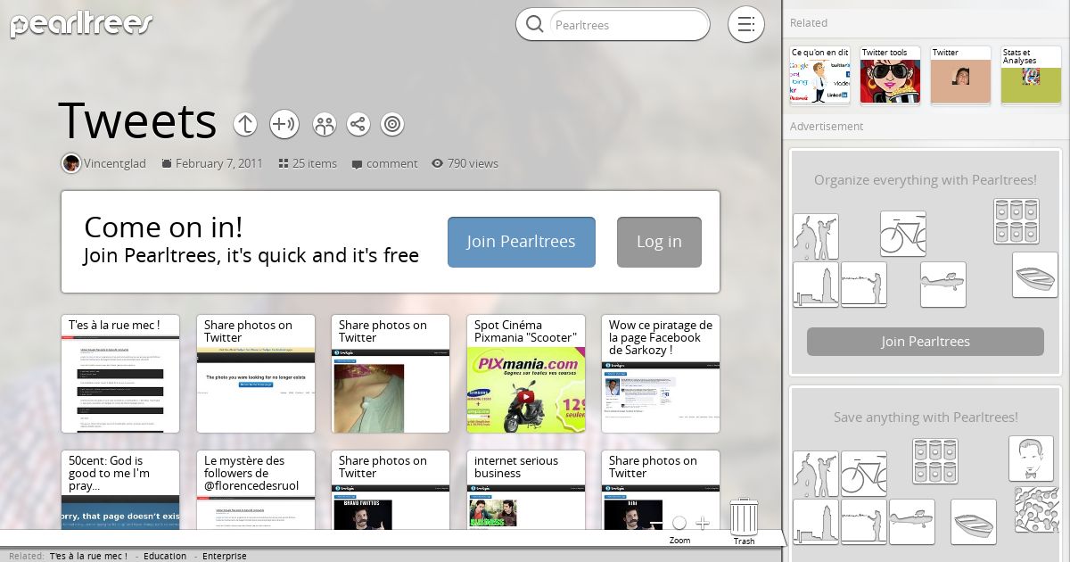Screen dimensions: 1070x562
Task: Open the Spot Cinéma Pixmania Scooter card
Action: pyautogui.click(x=526, y=374)
